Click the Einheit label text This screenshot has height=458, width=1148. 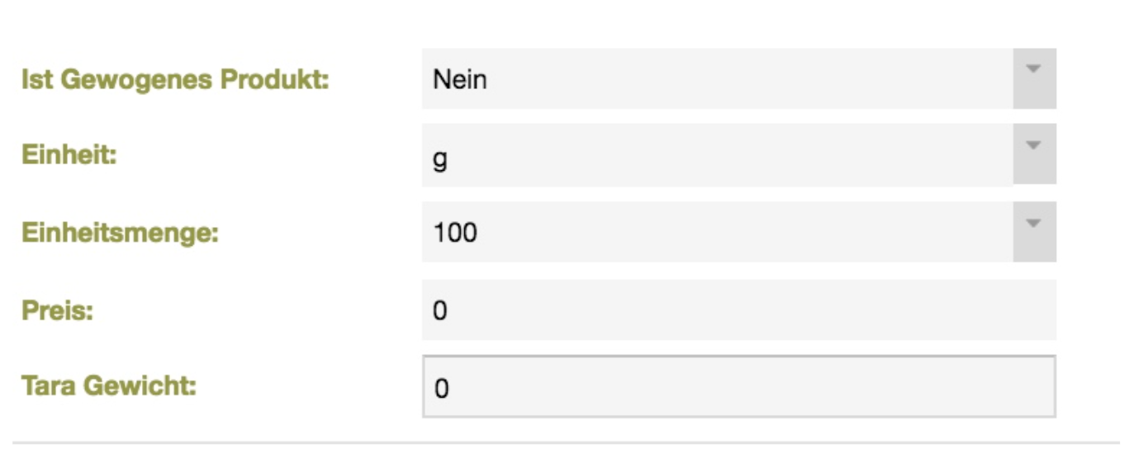69,156
